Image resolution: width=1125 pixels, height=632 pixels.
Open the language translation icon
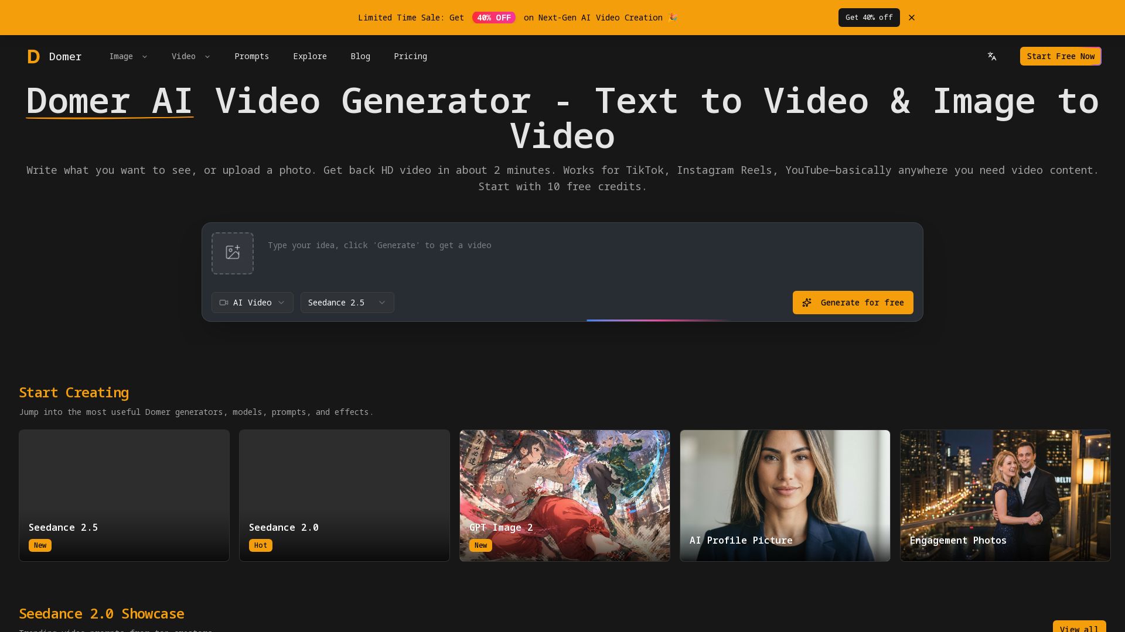coord(991,56)
